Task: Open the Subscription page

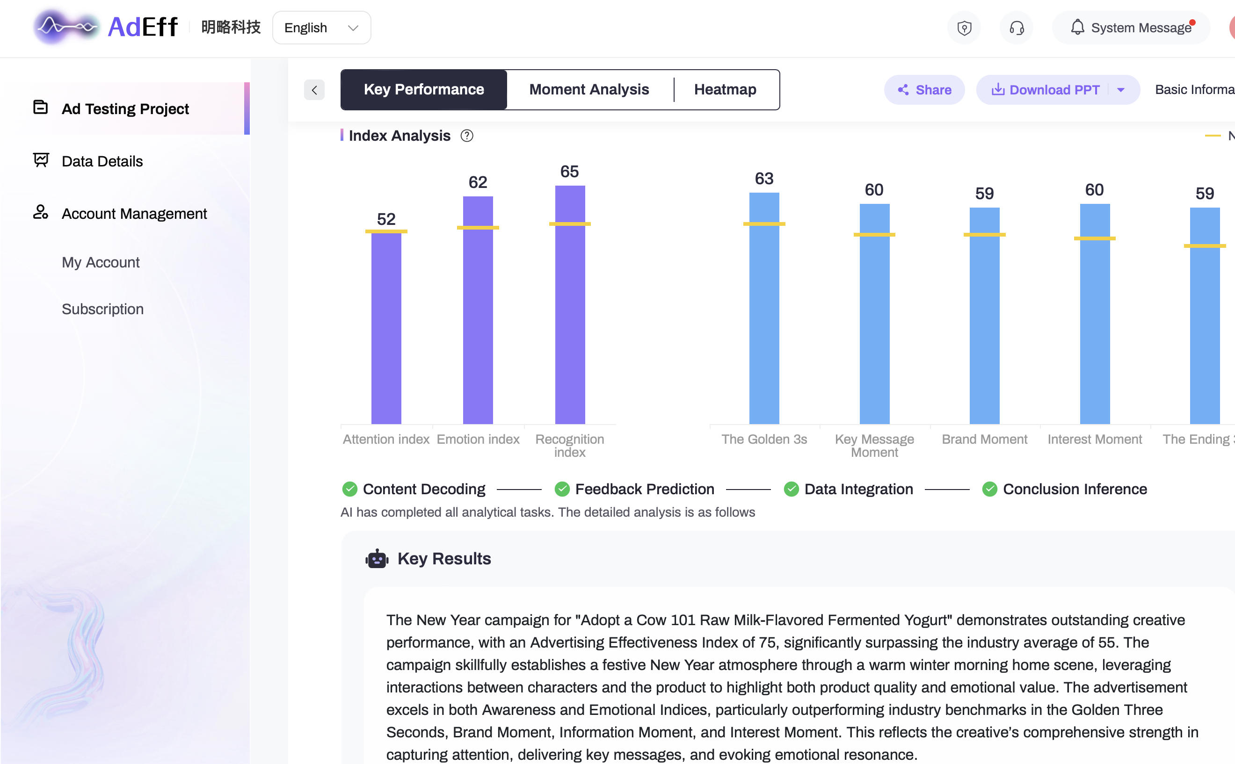Action: [102, 309]
